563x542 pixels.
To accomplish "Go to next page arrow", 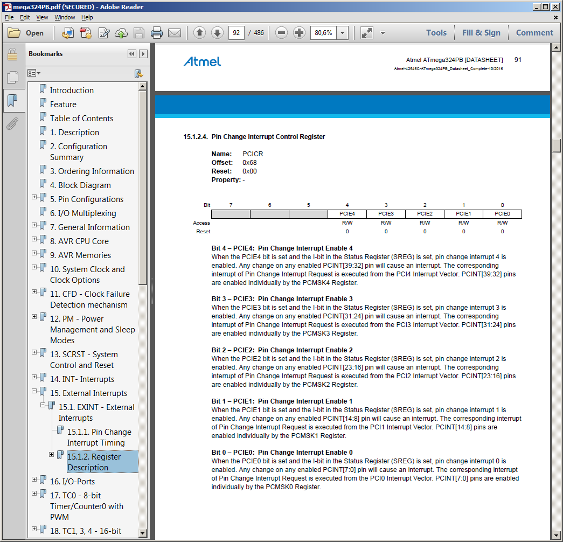I will point(217,33).
